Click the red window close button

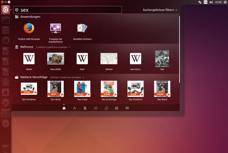pyautogui.click(x=2, y=2)
